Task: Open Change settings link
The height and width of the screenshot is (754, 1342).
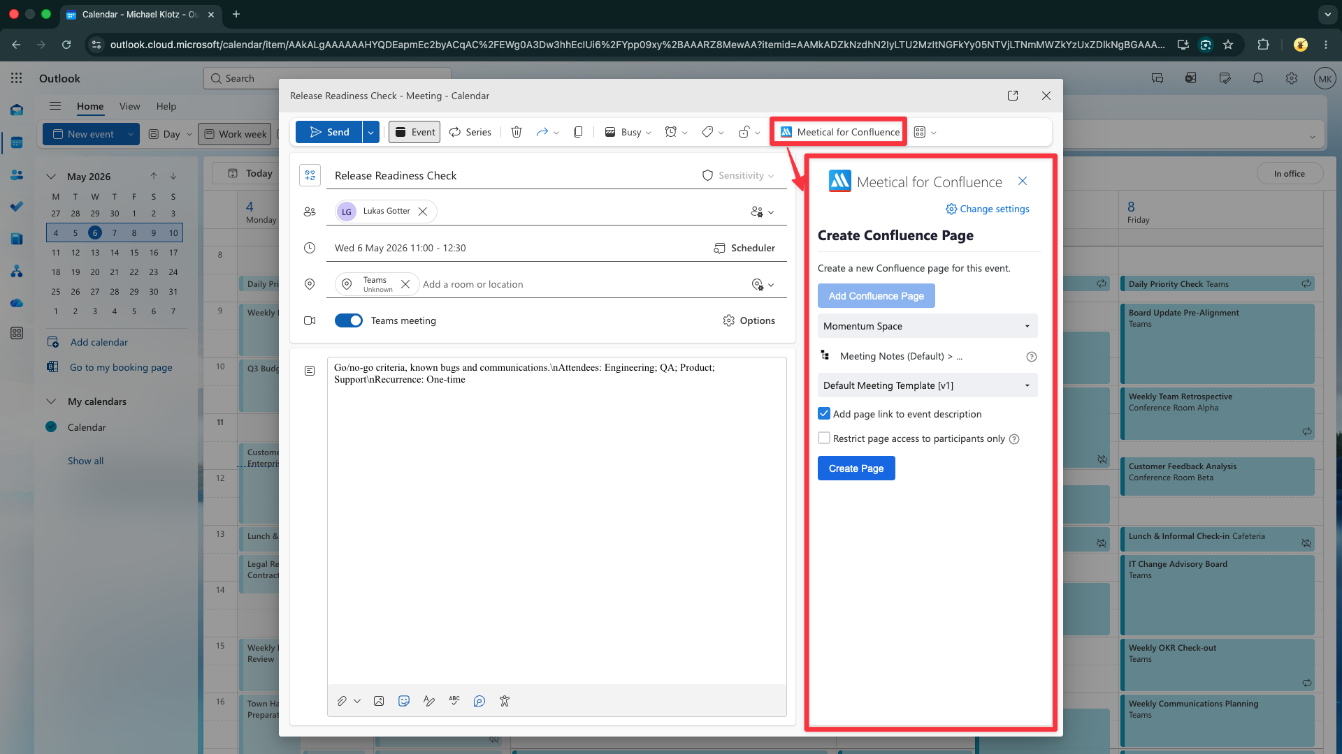Action: [987, 209]
